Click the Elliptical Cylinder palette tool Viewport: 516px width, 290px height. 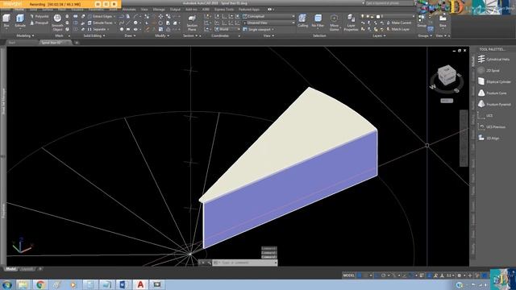pyautogui.click(x=494, y=81)
